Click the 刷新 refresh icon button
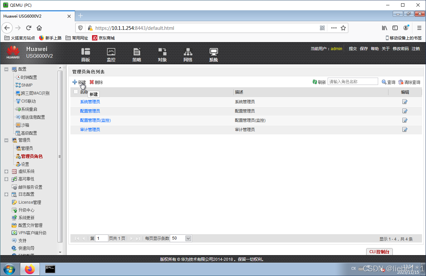 tap(319, 82)
